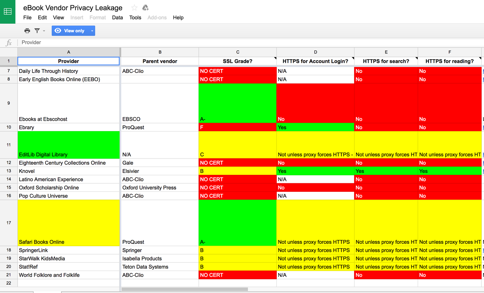Select row 17 header
The height and width of the screenshot is (293, 484).
click(8, 223)
